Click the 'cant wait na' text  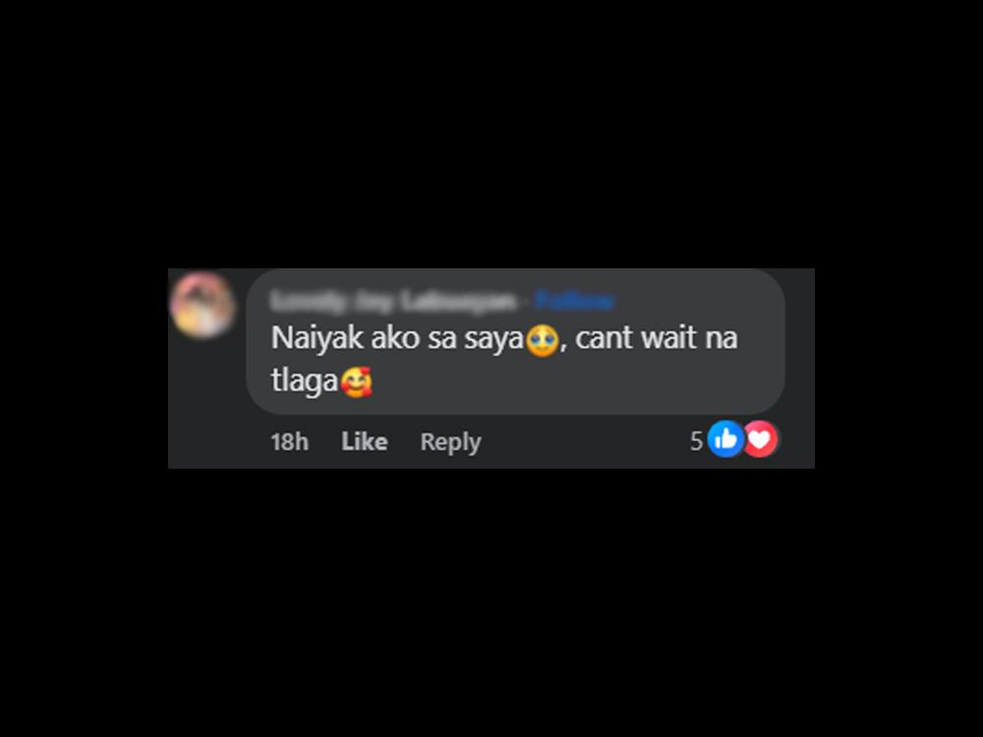657,338
